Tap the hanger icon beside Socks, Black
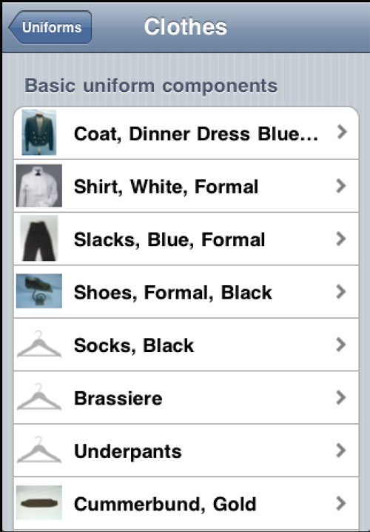This screenshot has width=370, height=532. (x=39, y=344)
